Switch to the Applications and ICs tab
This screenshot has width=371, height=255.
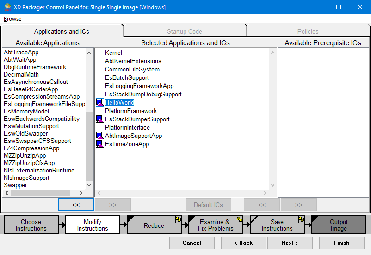coord(62,31)
